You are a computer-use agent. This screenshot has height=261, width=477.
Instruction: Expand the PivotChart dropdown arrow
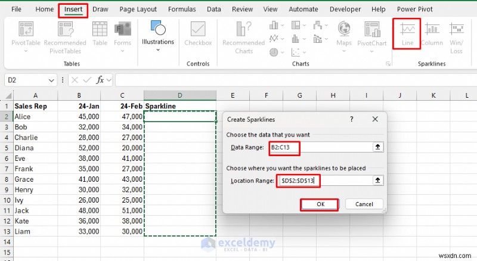(x=371, y=51)
